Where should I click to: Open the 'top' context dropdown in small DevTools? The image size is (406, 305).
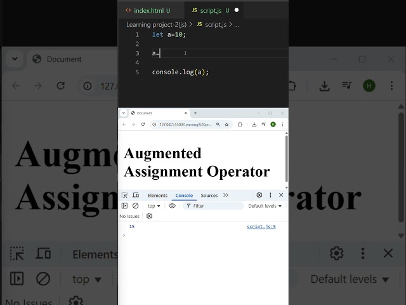click(x=154, y=206)
